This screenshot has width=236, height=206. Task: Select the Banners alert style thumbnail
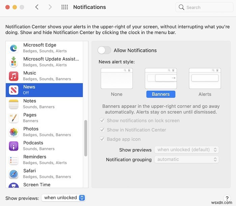tap(161, 78)
